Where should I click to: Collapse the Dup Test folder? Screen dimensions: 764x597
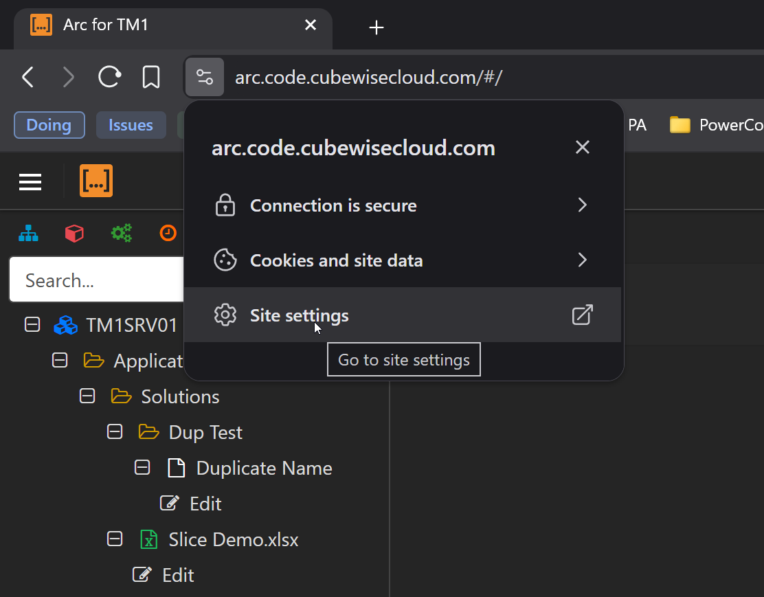click(x=115, y=431)
